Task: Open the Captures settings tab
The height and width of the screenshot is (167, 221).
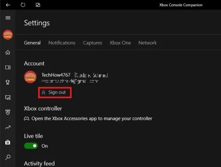Action: (x=92, y=43)
